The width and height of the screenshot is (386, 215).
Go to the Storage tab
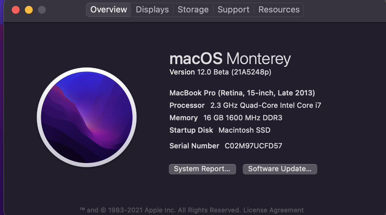(193, 10)
